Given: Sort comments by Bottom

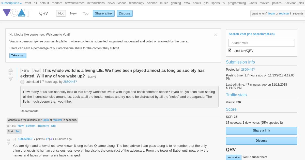Looking at the screenshot, I should [30, 126].
